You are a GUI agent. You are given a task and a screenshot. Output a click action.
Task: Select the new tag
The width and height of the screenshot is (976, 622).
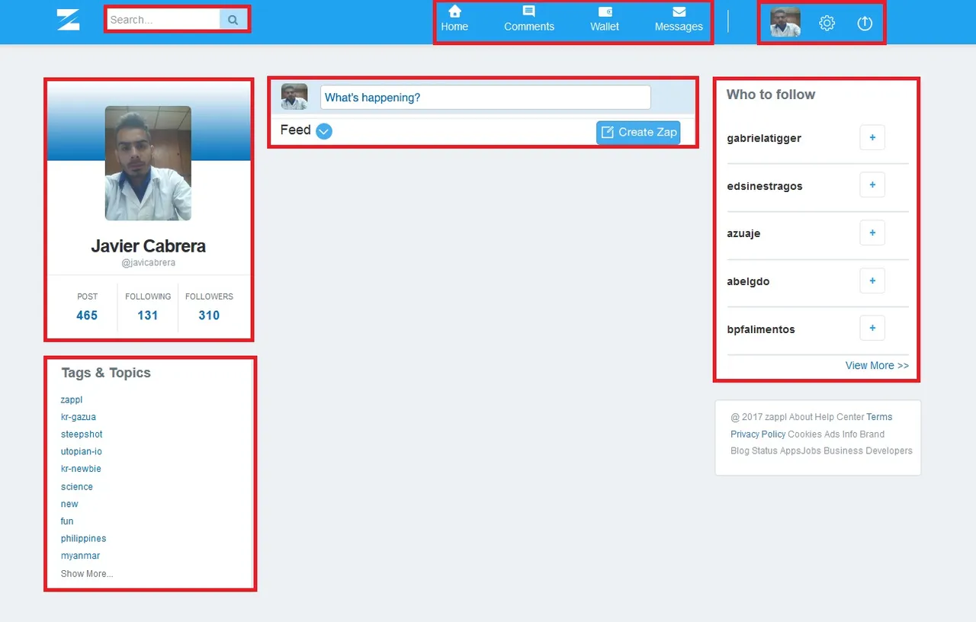(69, 504)
